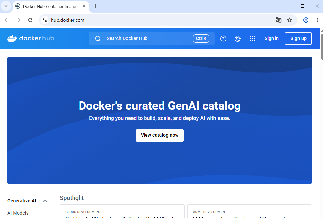Click the Generative AI sidebar heading
323x218 pixels.
click(22, 201)
